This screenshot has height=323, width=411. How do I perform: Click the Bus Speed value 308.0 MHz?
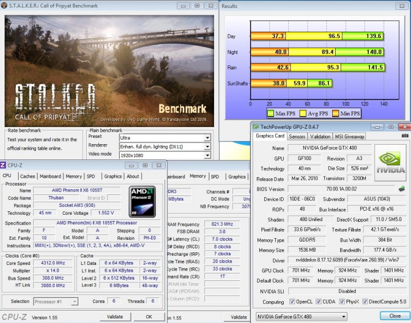53,278
